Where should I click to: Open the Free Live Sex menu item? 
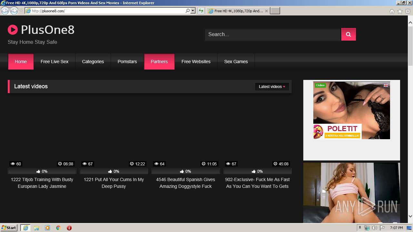(x=55, y=62)
